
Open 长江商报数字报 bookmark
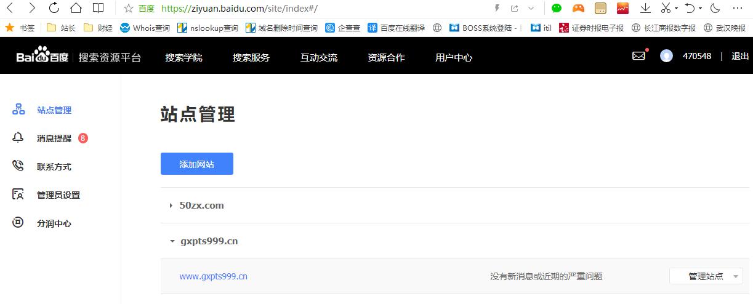pyautogui.click(x=664, y=28)
